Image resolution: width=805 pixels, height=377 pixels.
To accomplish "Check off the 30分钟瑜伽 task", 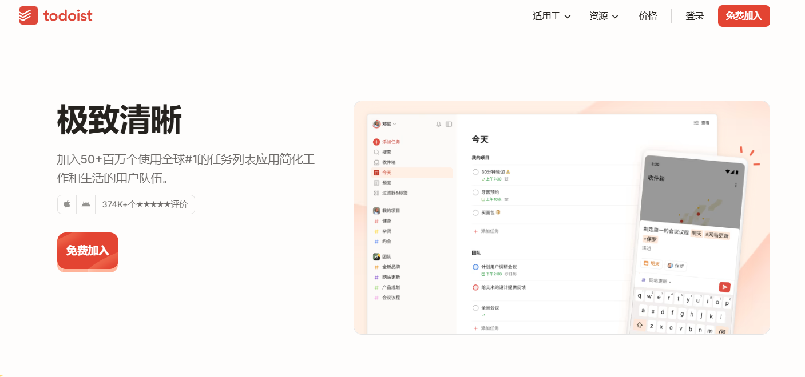I will [475, 172].
